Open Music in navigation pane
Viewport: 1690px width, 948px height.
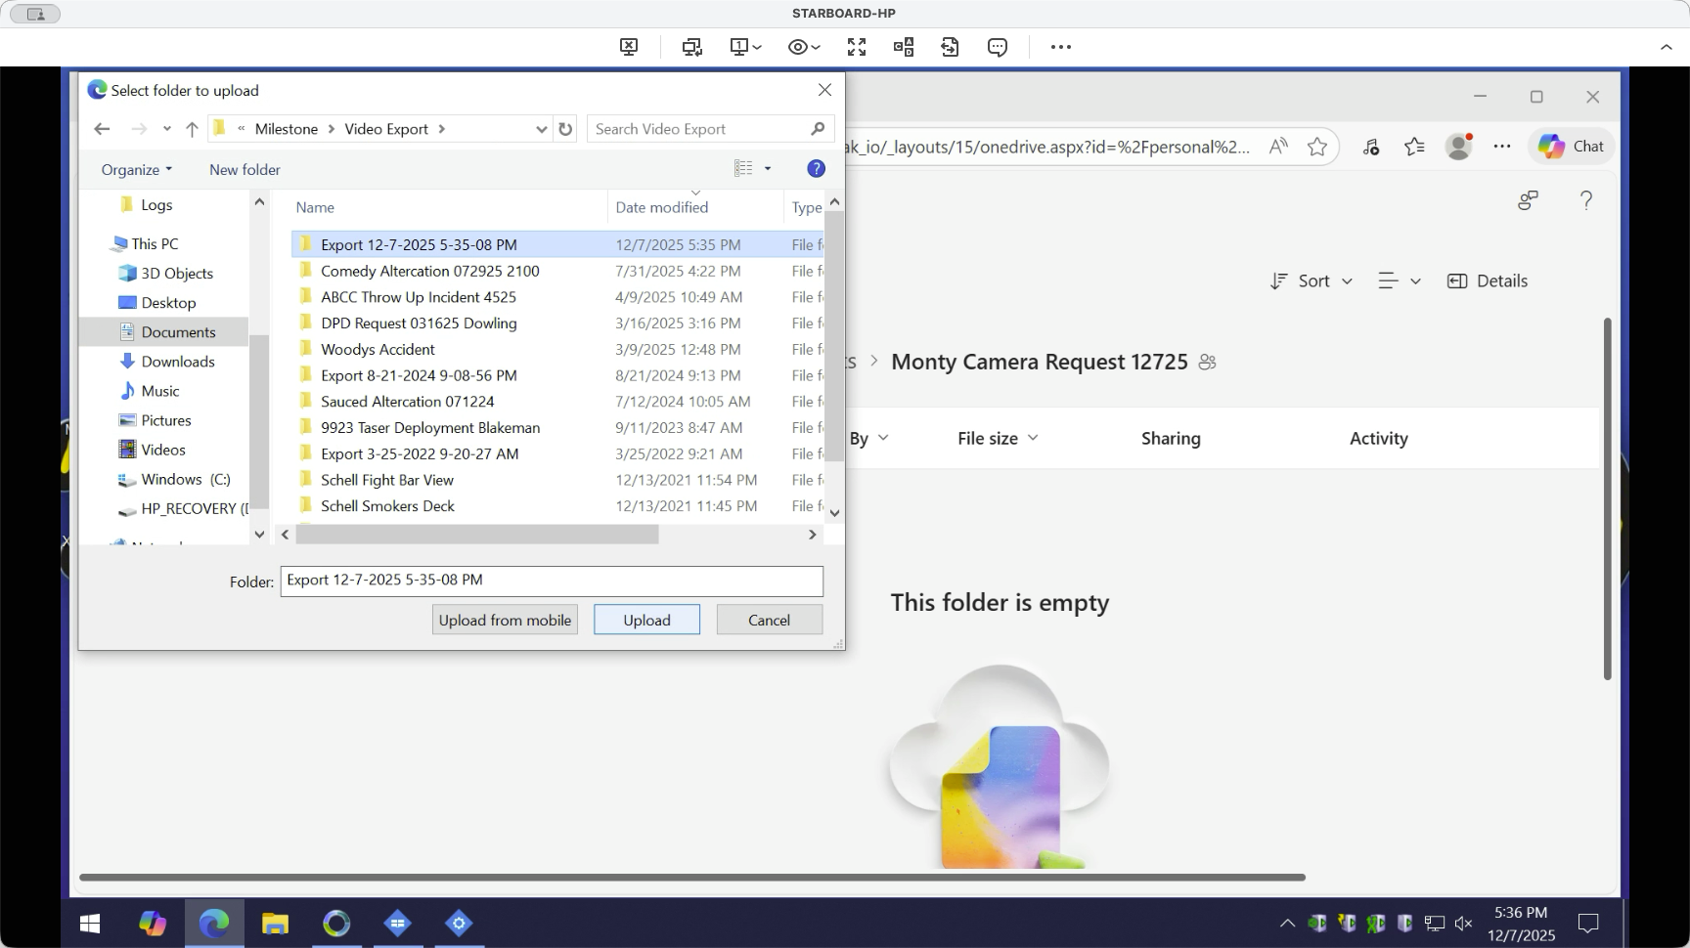[x=159, y=390]
